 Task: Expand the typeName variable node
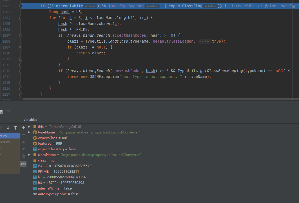pos(29,132)
